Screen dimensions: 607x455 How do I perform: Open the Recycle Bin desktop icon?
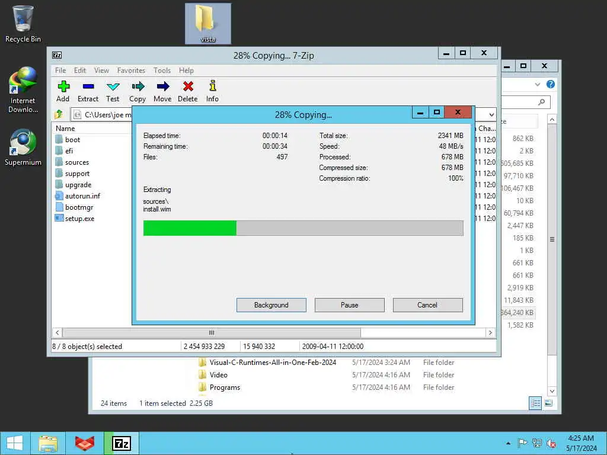pos(23,24)
